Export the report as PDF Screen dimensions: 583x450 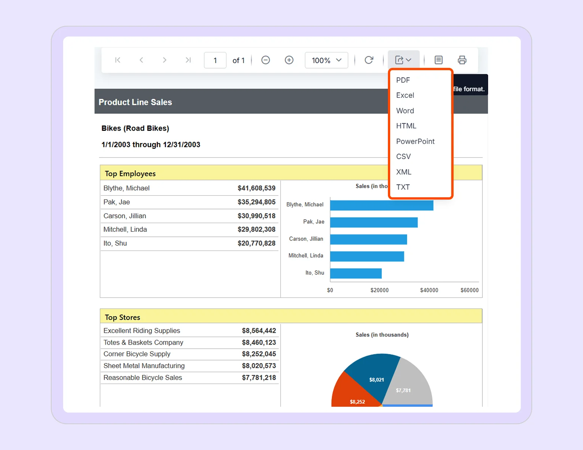pyautogui.click(x=403, y=80)
